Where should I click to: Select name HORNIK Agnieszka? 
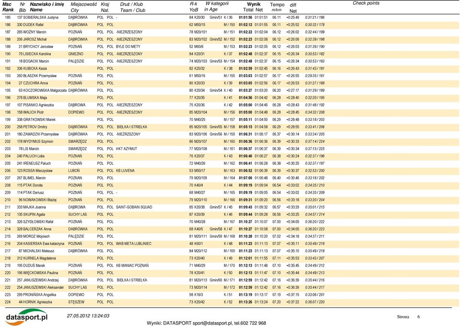[38, 303]
